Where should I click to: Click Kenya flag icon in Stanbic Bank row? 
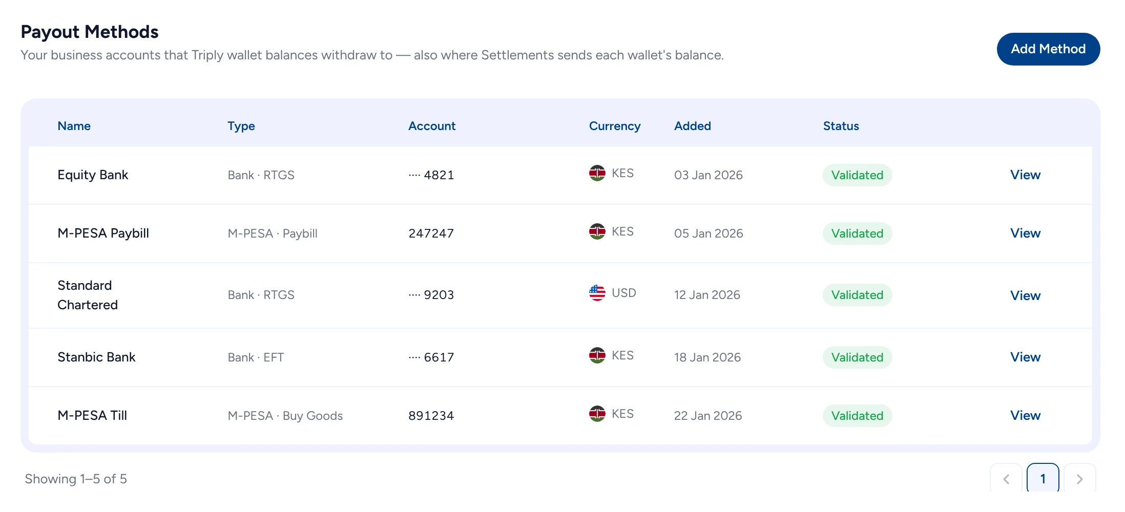pos(597,355)
